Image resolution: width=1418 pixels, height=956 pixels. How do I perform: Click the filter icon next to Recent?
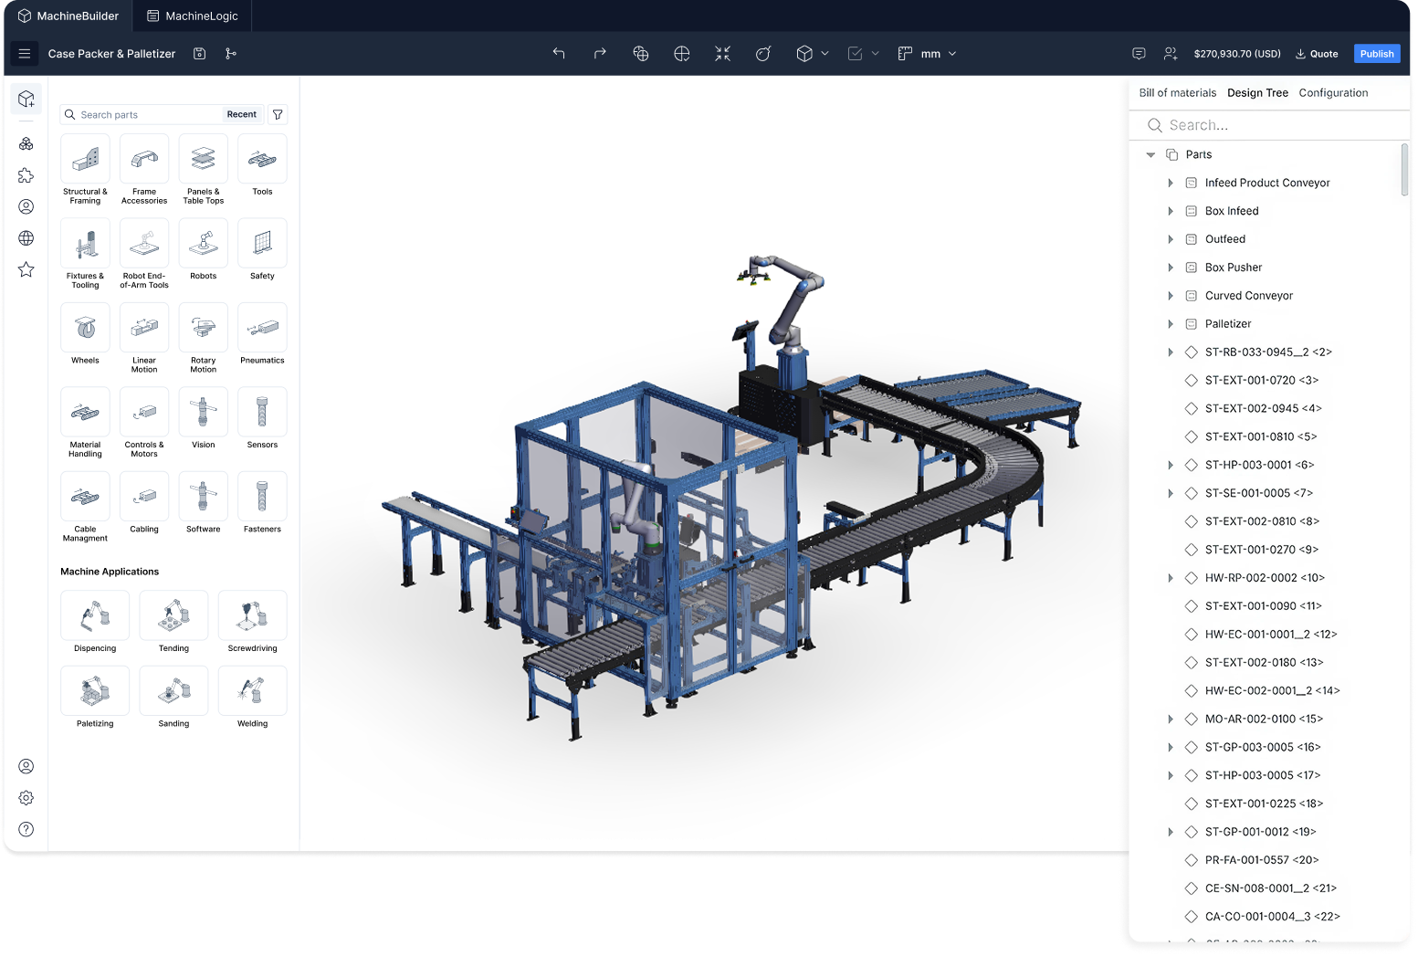click(278, 114)
